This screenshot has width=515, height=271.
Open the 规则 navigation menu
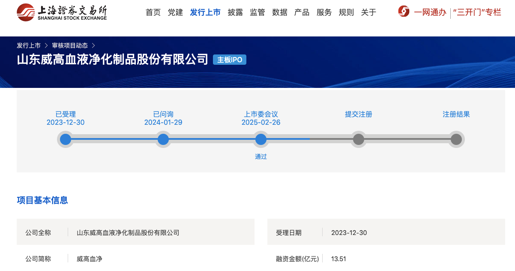pos(346,12)
